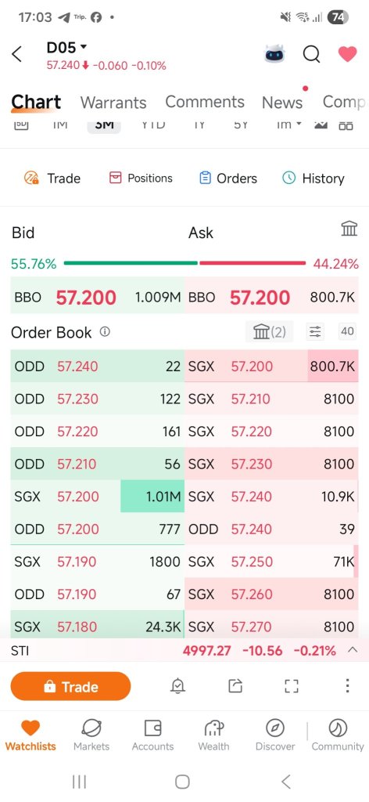Select the 3M chart range
Viewport: 369px width, 802px height.
(x=104, y=125)
